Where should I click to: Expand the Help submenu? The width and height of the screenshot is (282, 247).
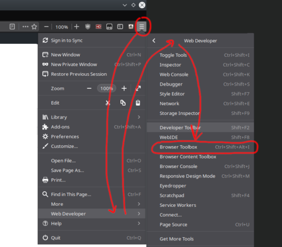point(92,224)
